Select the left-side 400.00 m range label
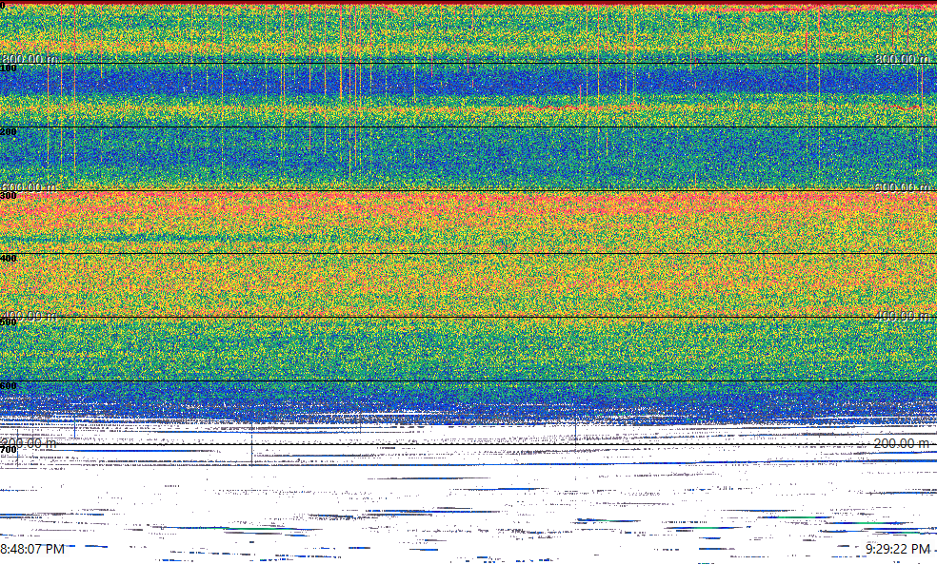Image resolution: width=937 pixels, height=565 pixels. coord(29,315)
